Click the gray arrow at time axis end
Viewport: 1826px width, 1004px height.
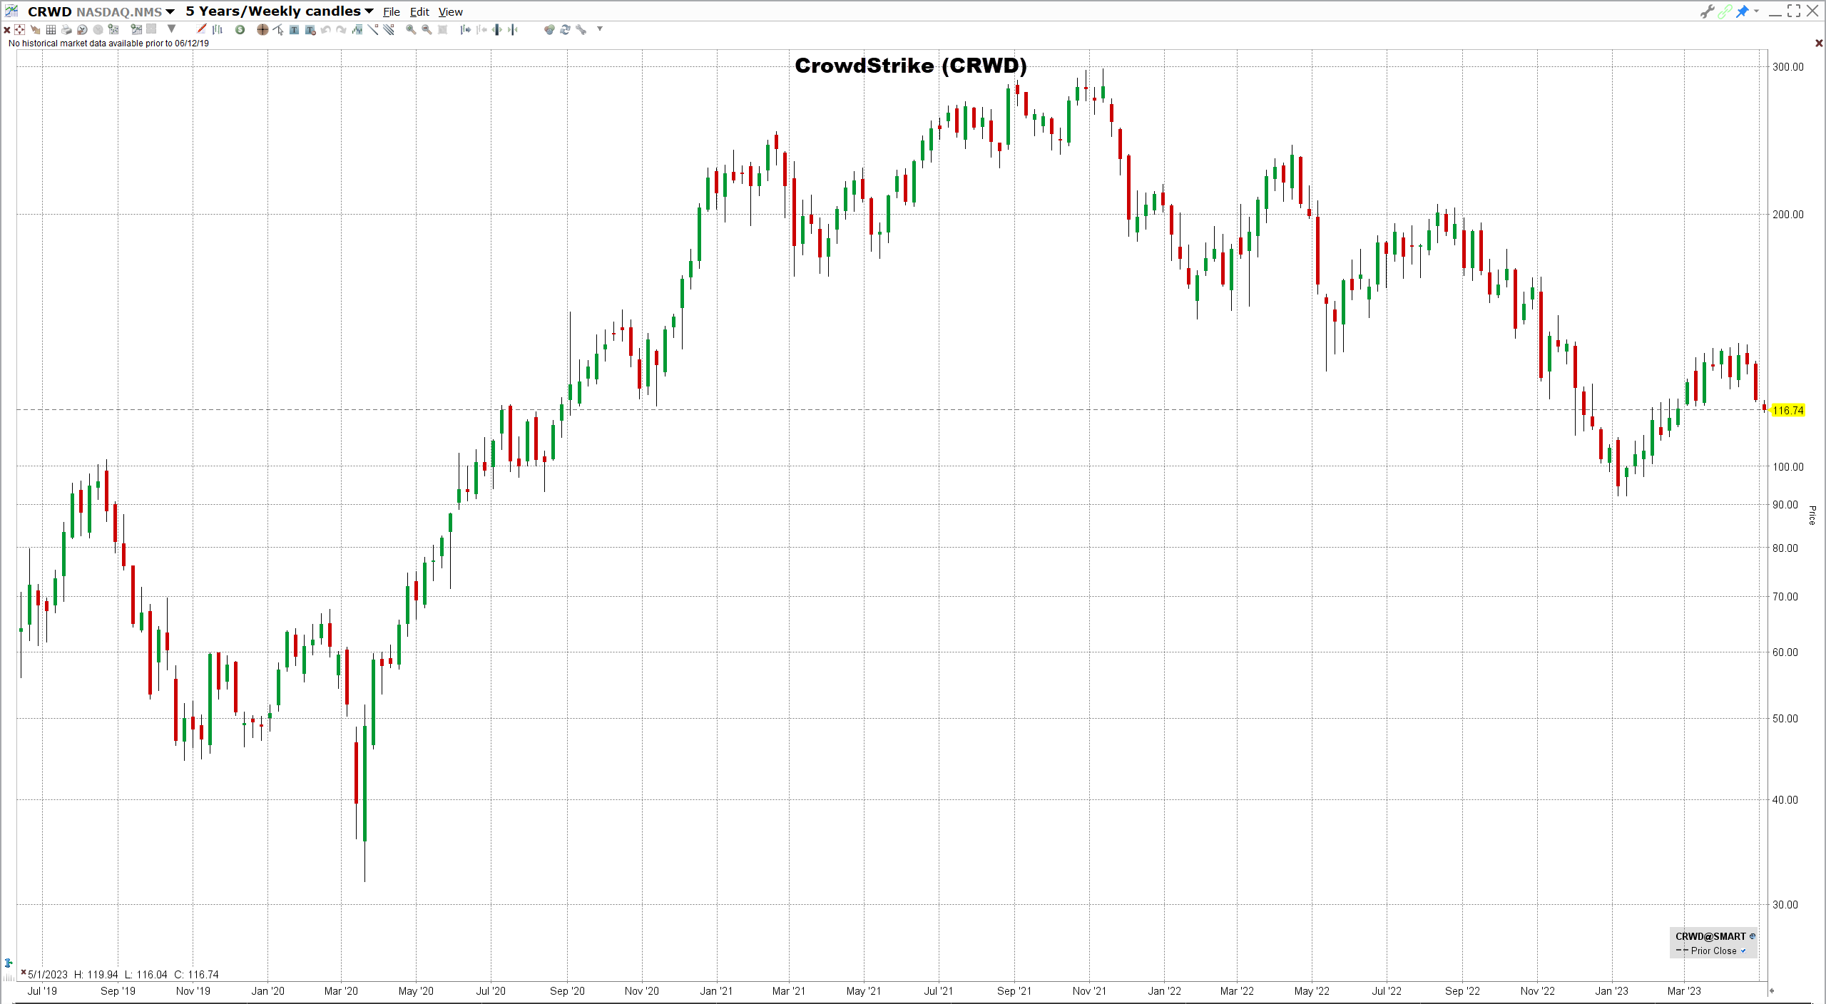pyautogui.click(x=1771, y=990)
